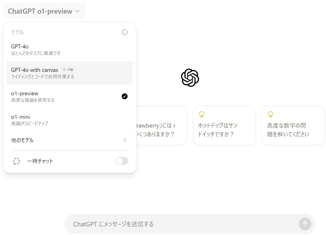Click the 高度な数学の問題 suggestion card

pos(293,126)
